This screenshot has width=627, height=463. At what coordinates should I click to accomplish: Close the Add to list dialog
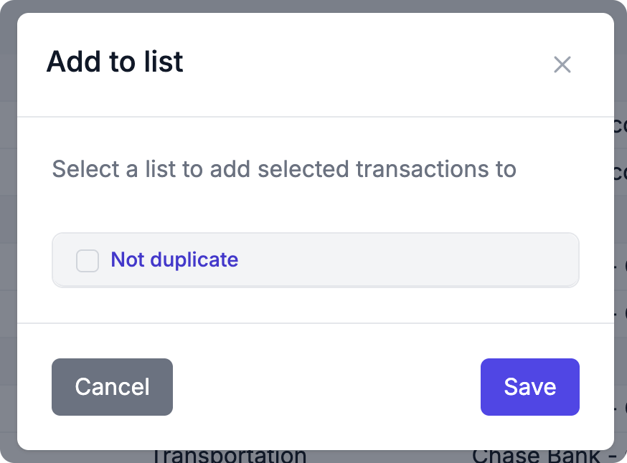coord(562,65)
